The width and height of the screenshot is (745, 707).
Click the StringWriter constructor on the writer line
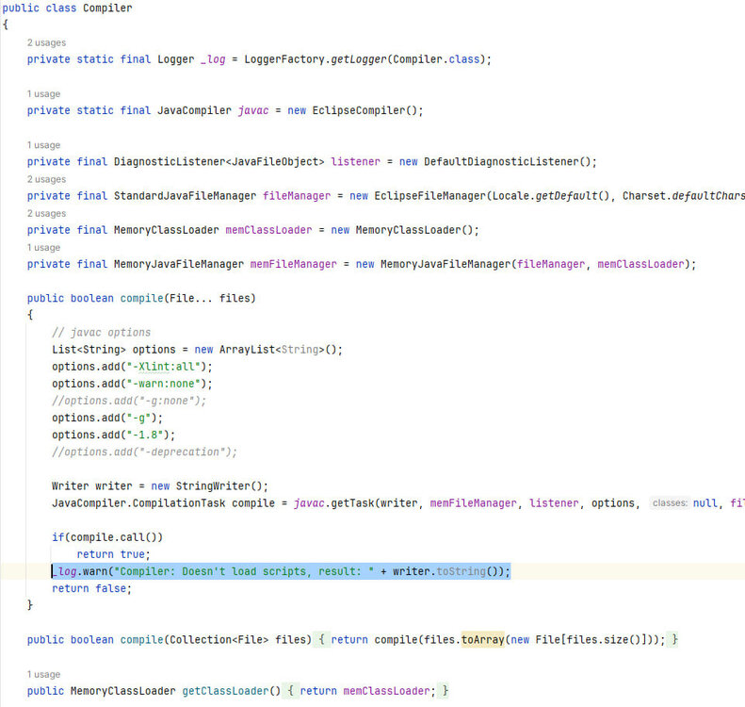219,486
